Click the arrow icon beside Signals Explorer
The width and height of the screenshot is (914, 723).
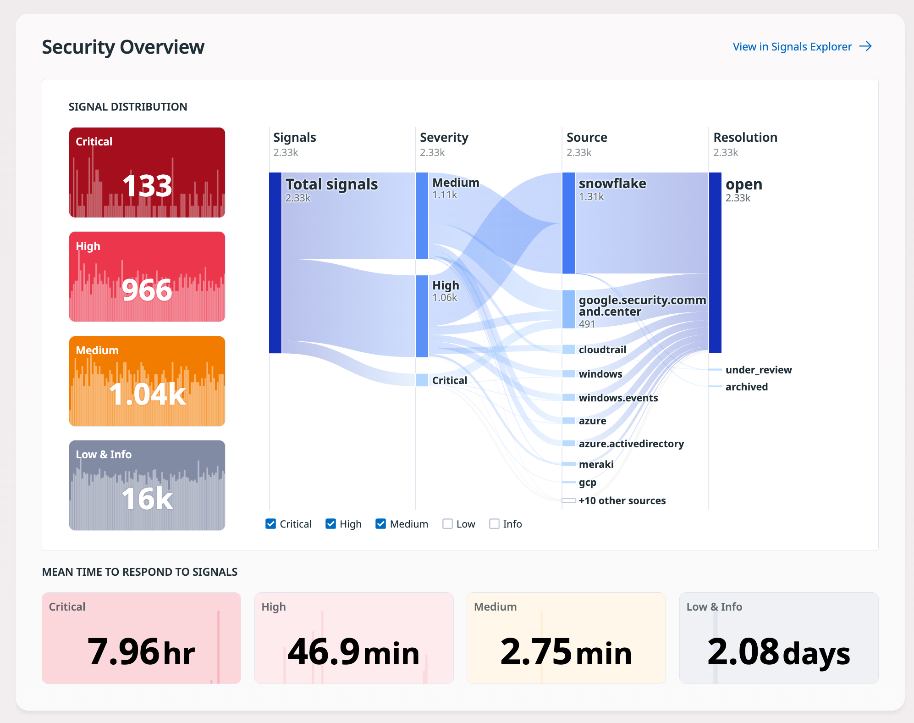(865, 46)
